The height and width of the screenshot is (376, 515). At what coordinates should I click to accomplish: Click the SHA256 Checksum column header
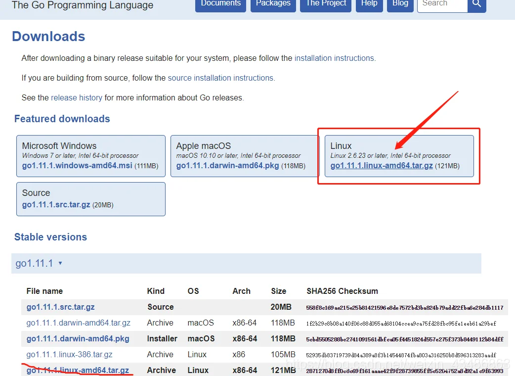click(x=342, y=291)
